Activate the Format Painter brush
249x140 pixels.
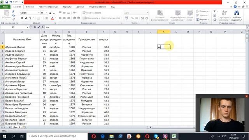point(13,19)
